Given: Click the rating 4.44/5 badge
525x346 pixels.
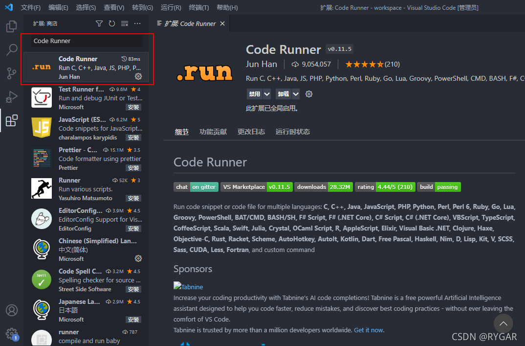Looking at the screenshot, I should click(385, 187).
